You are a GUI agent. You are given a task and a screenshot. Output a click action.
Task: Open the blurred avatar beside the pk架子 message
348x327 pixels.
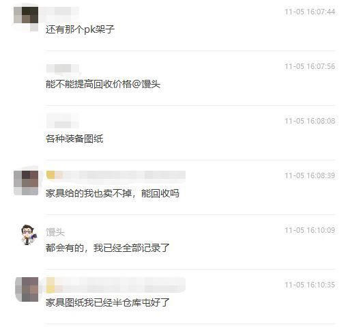click(x=26, y=19)
